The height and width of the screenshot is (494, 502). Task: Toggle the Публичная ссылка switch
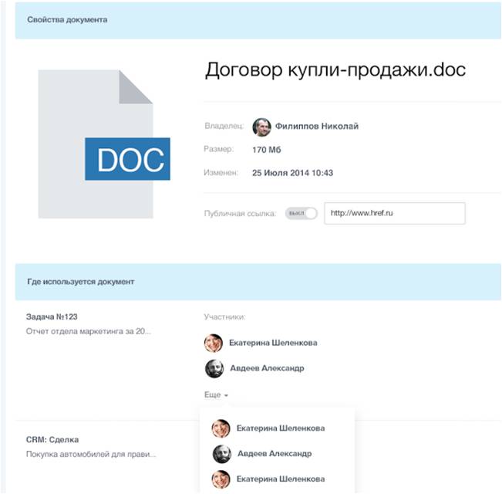(301, 213)
